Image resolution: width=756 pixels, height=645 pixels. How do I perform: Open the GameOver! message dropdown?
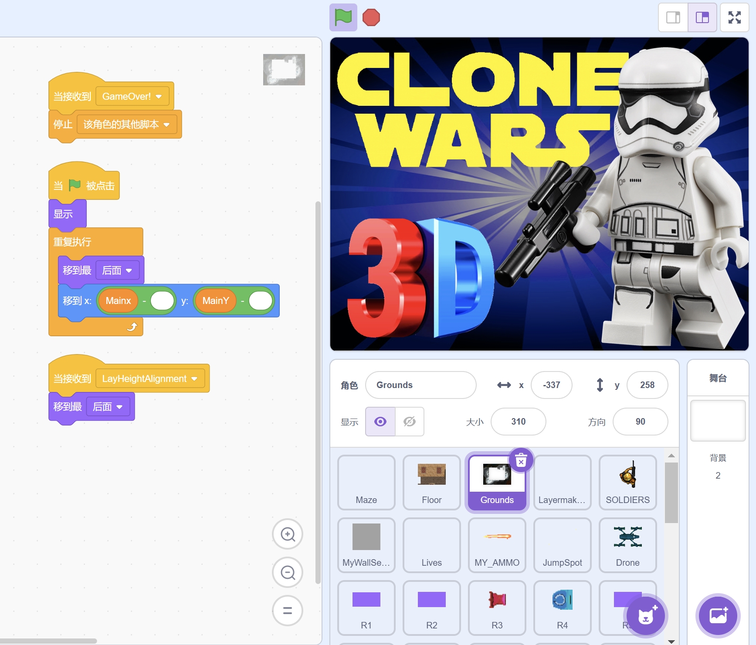point(159,96)
